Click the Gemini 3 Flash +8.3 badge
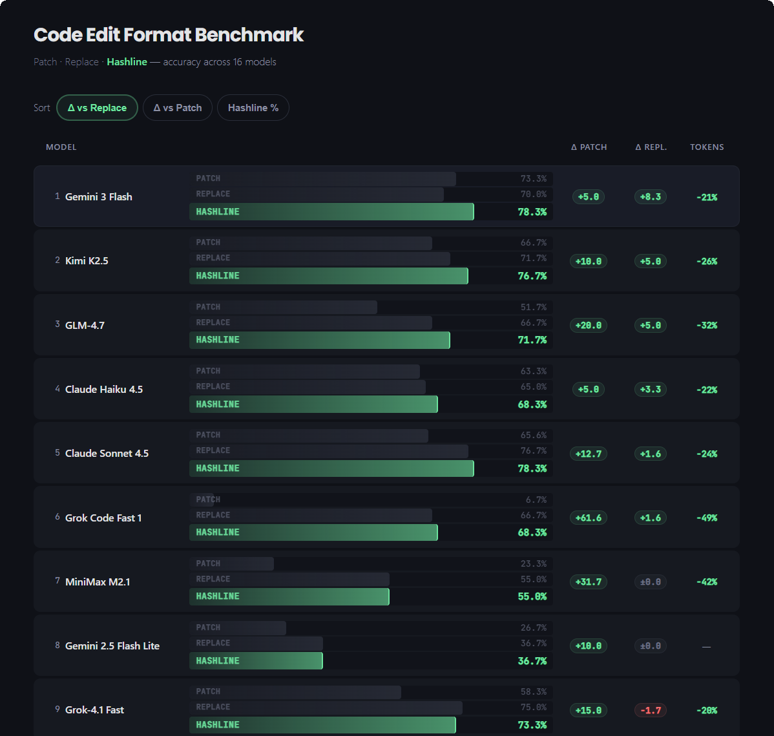The height and width of the screenshot is (736, 774). click(x=651, y=197)
